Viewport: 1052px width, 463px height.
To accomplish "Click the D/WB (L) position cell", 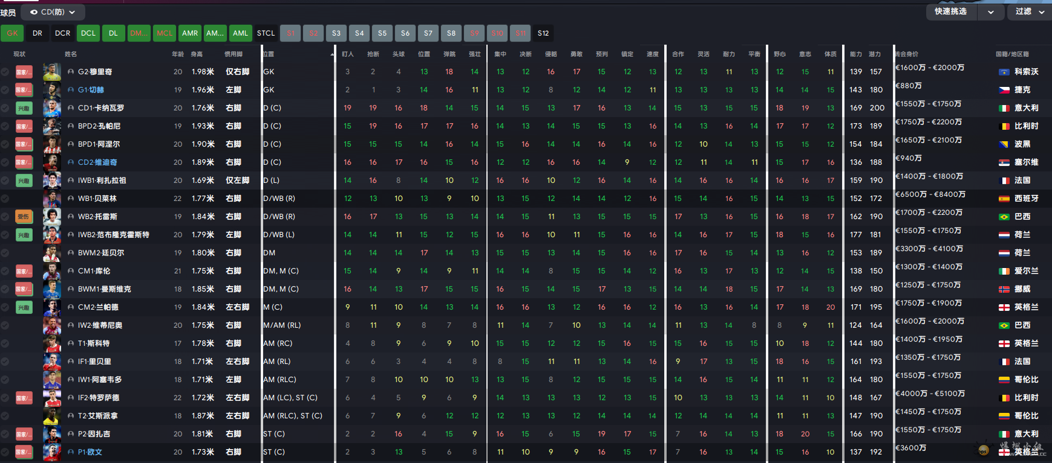I will click(279, 235).
